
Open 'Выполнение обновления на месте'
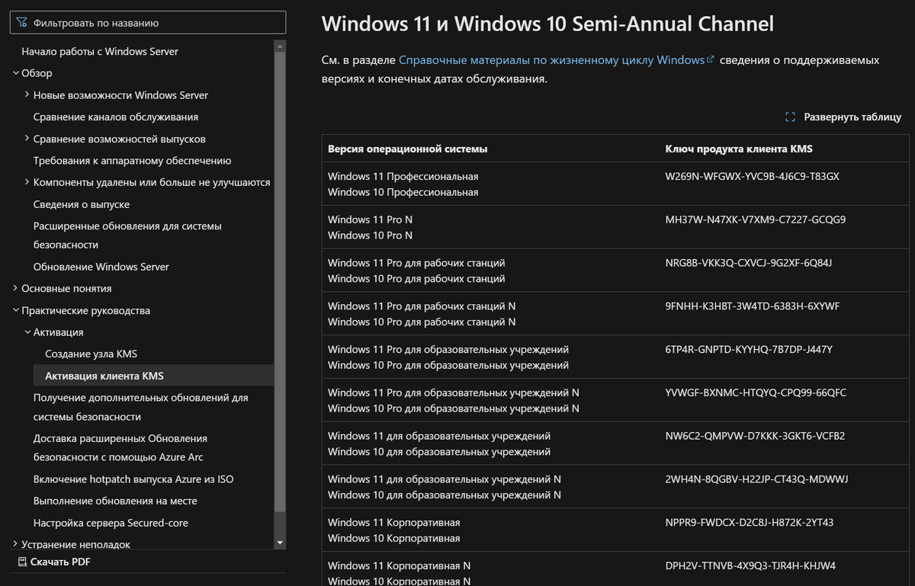(x=115, y=501)
